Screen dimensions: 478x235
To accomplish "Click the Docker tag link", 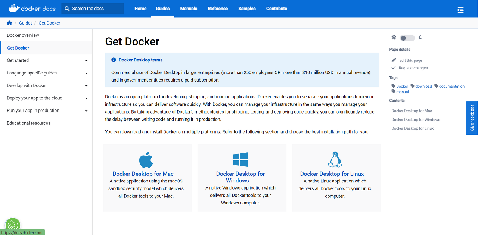I will pyautogui.click(x=402, y=86).
